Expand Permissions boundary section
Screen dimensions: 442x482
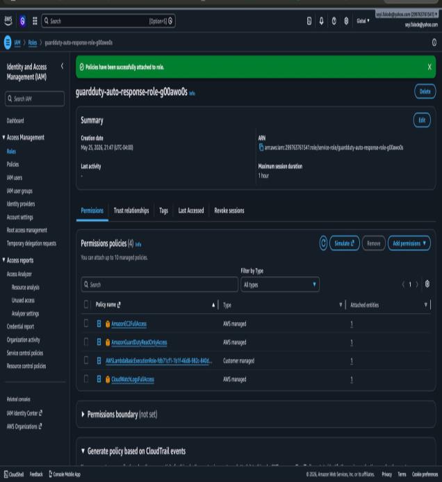pyautogui.click(x=83, y=415)
